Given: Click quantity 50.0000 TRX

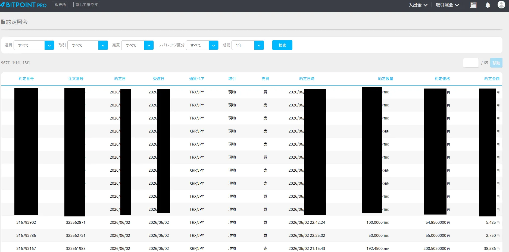Looking at the screenshot, I should pyautogui.click(x=379, y=235).
